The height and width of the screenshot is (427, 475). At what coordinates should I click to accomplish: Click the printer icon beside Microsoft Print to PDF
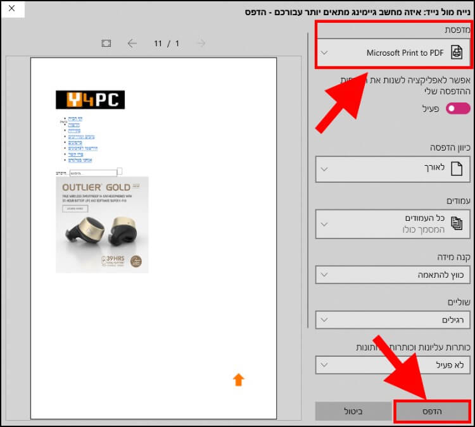tap(457, 53)
